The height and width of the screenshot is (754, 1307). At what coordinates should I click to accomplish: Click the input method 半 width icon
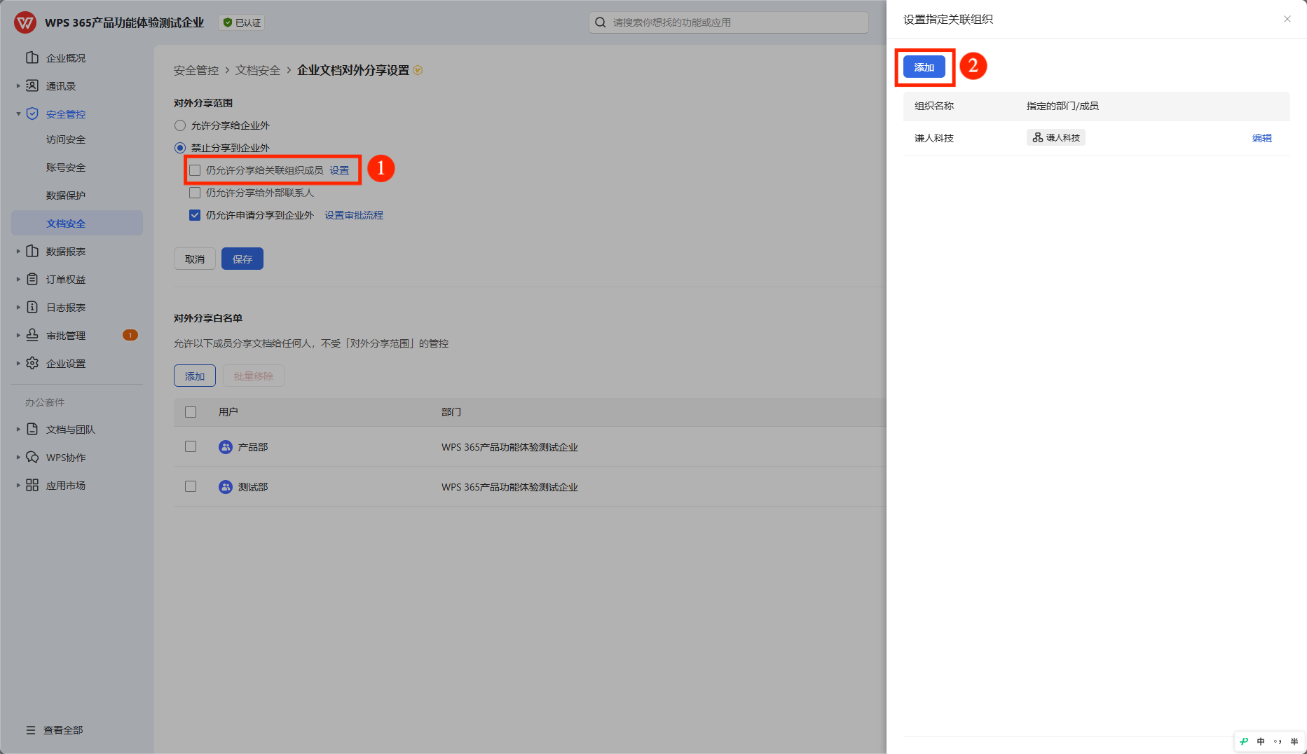coord(1294,741)
